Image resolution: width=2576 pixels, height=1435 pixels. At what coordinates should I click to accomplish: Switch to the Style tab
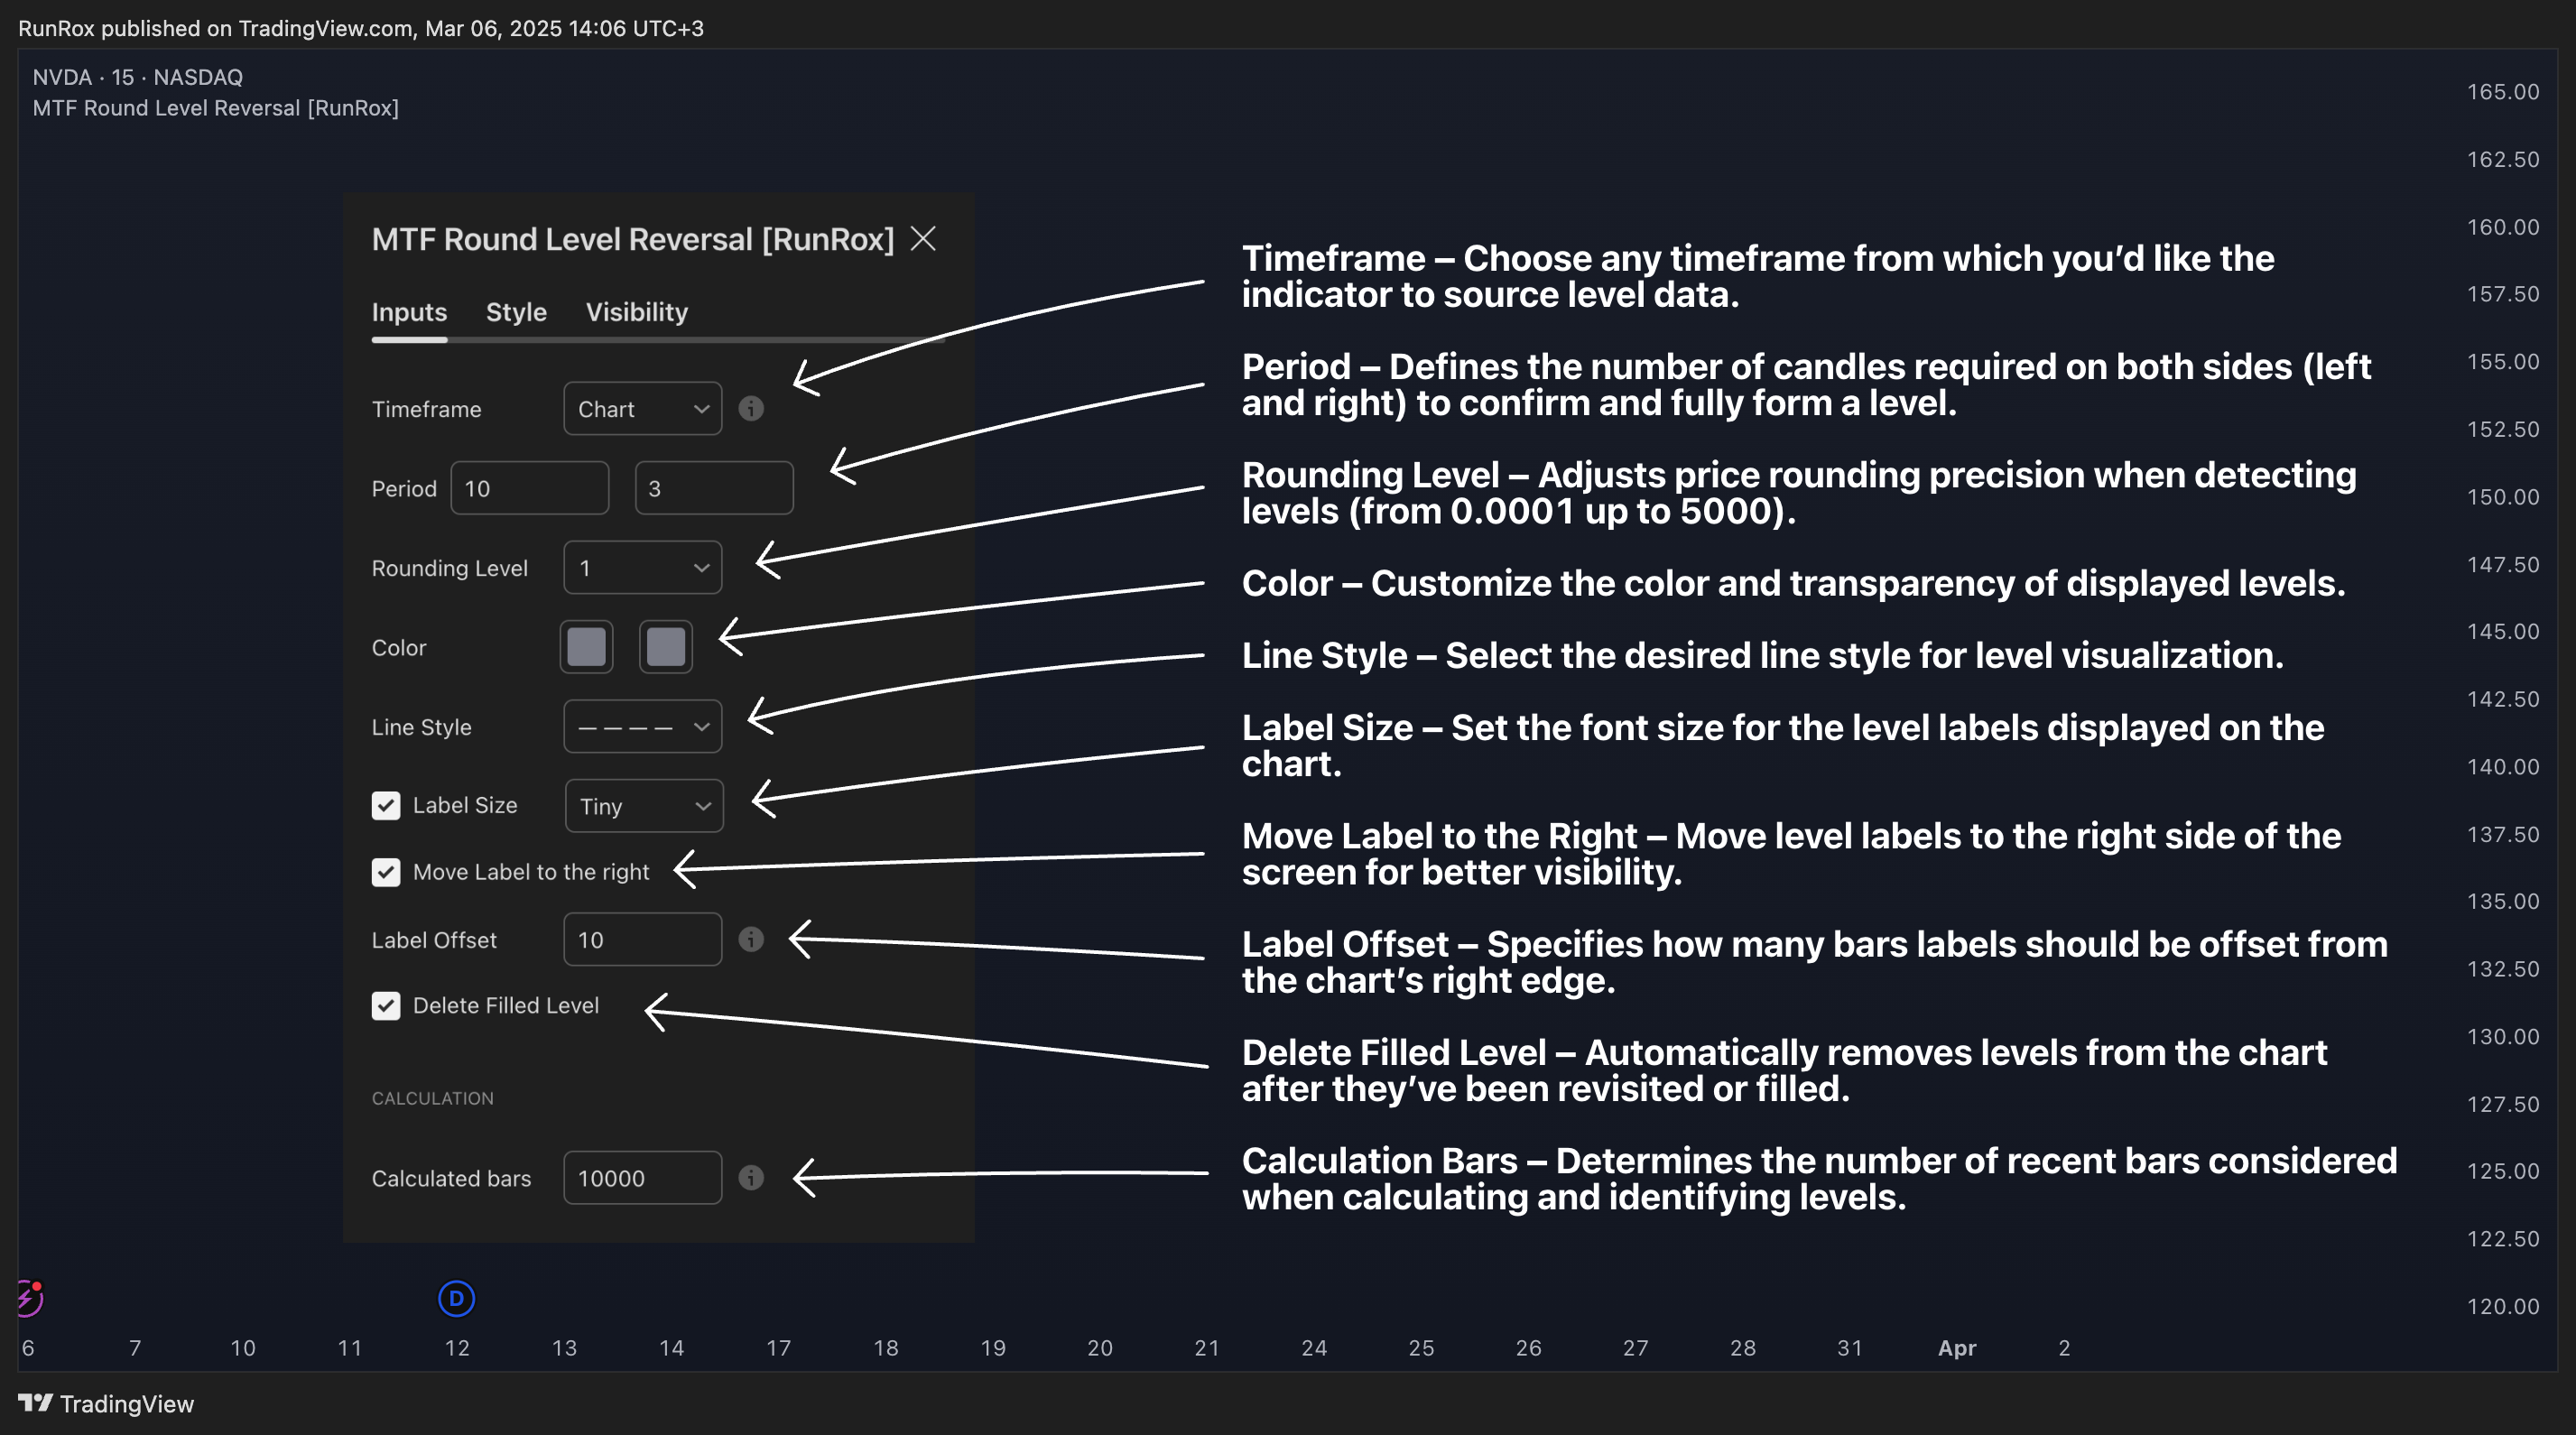(516, 312)
